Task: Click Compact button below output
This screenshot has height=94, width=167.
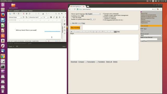Action: 81,62
